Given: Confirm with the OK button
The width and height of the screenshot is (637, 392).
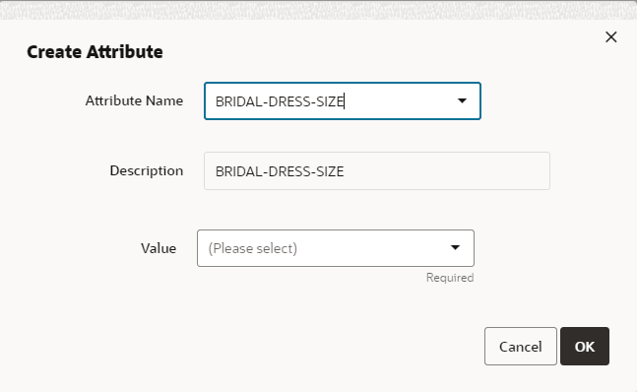Looking at the screenshot, I should 585,346.
